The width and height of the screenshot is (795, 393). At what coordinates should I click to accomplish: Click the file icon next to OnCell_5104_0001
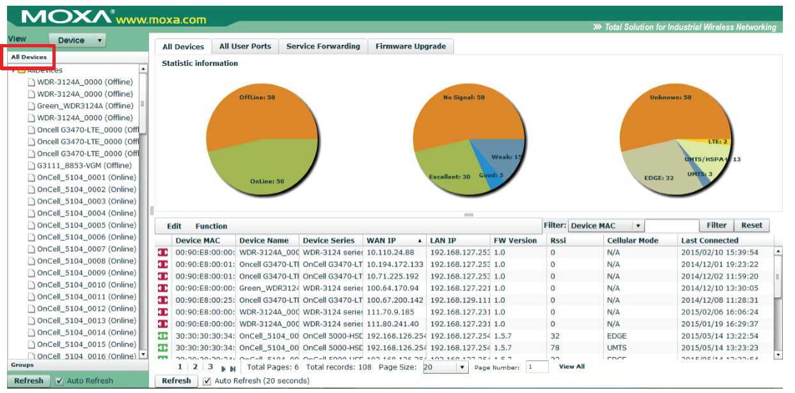point(31,178)
